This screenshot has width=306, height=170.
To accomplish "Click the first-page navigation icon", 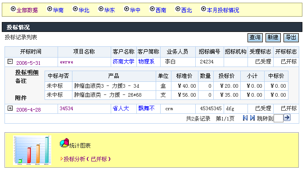I will tap(245, 118).
